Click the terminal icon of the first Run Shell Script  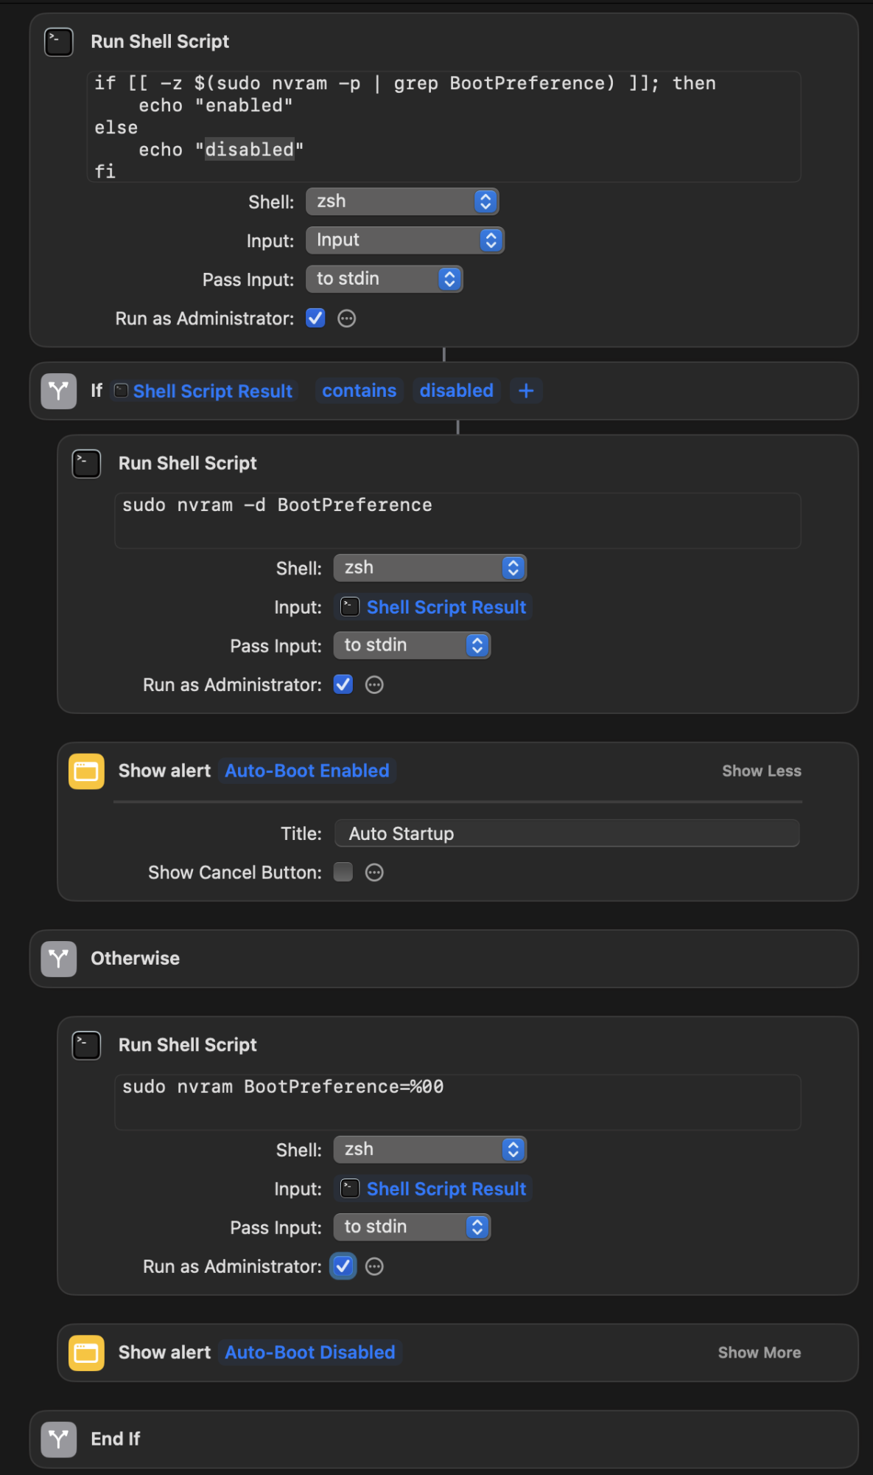click(59, 42)
